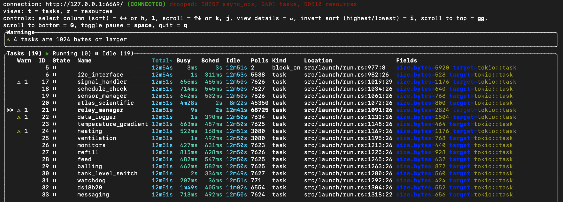Select the ventilation task name
Viewport: 563px width, 202px height.
97,138
